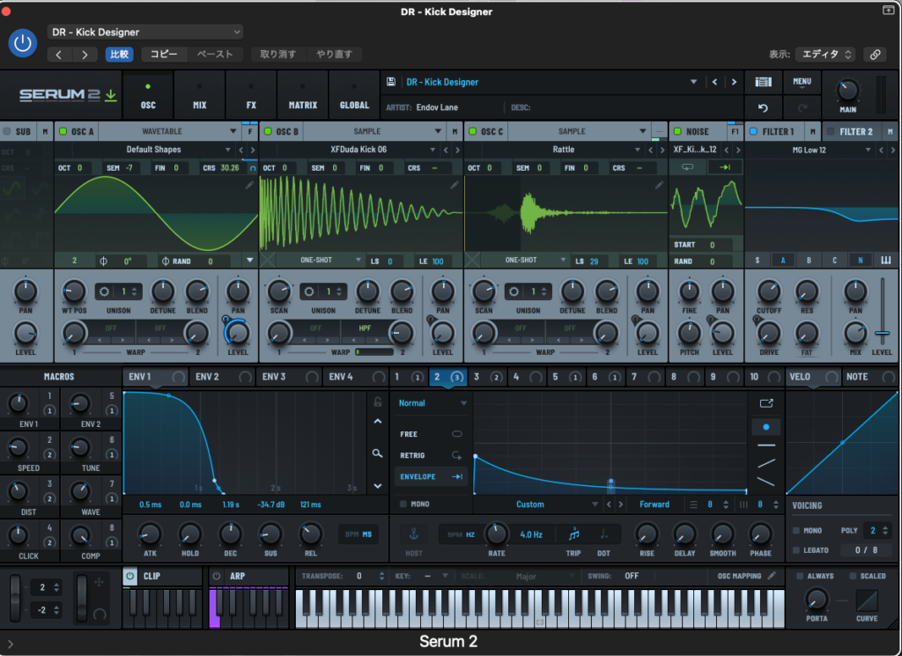Switch to the MATRIX tab
902x656 pixels.
click(303, 96)
